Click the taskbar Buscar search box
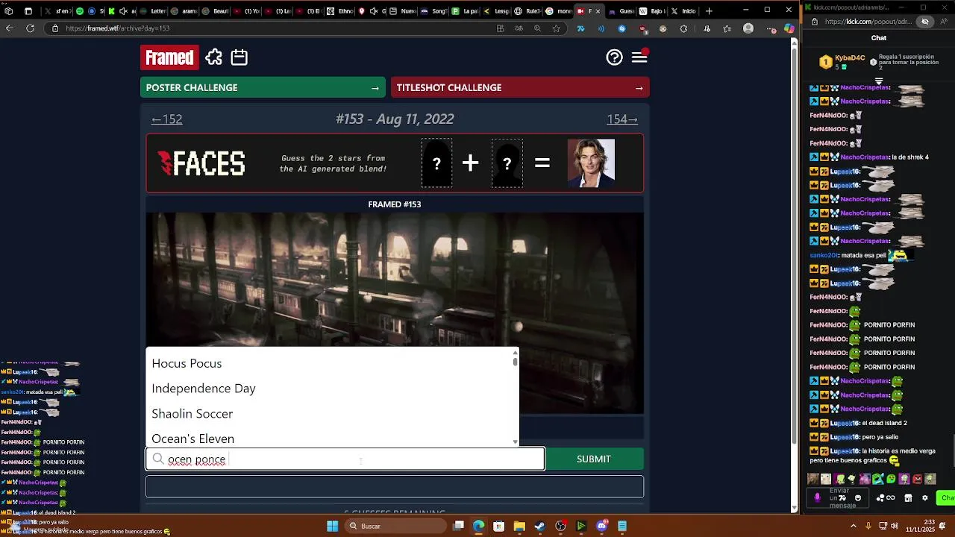The height and width of the screenshot is (537, 955). 394,526
